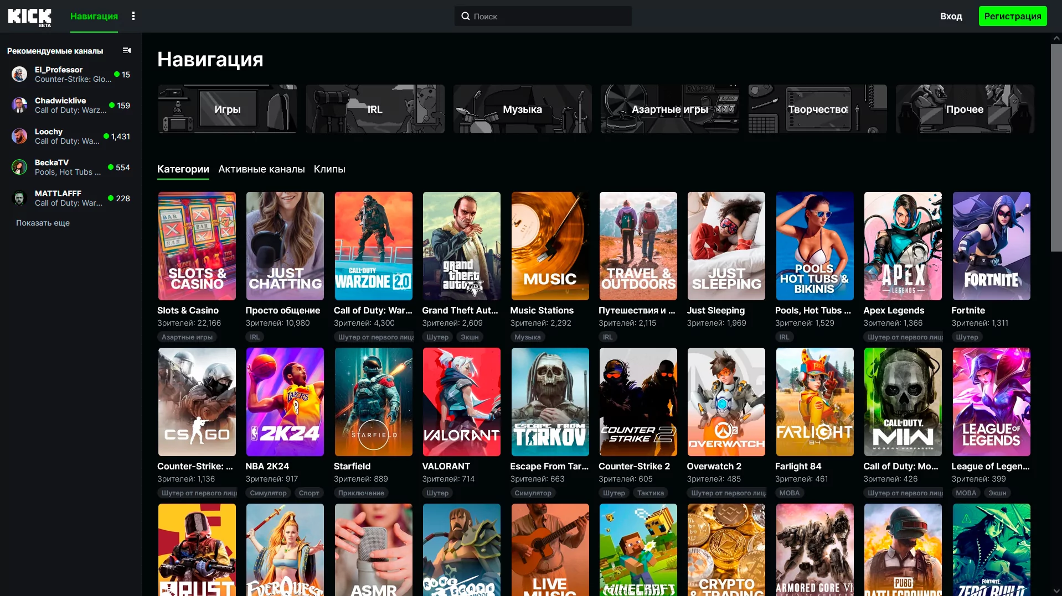Viewport: 1062px width, 596px height.
Task: Click the Приключение tag under Starfield
Action: pos(361,493)
